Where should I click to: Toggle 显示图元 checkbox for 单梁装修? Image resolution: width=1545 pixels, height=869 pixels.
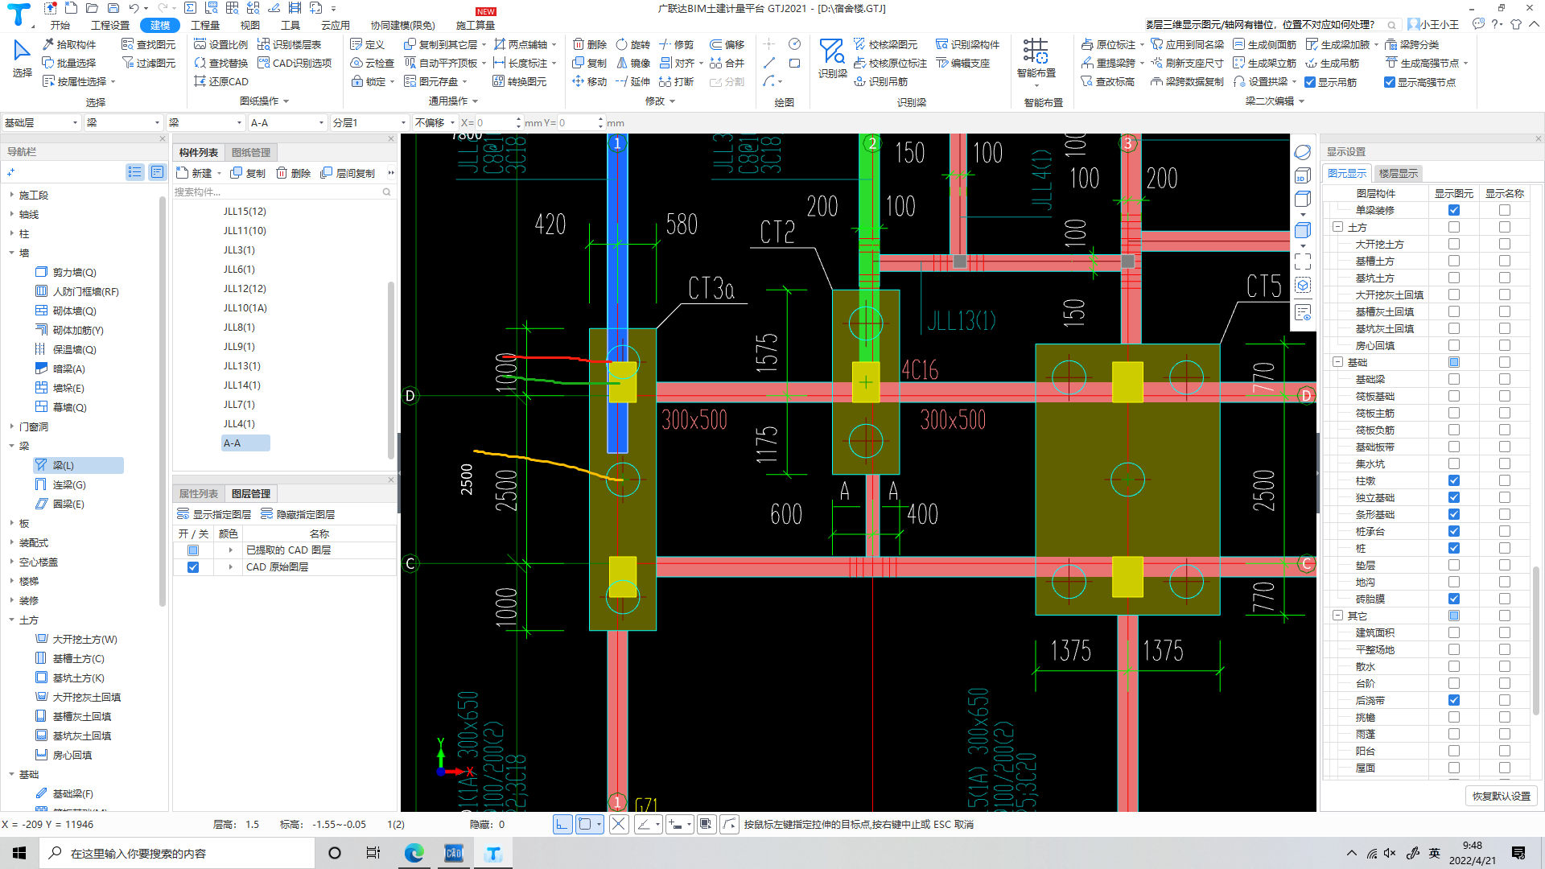(x=1454, y=210)
